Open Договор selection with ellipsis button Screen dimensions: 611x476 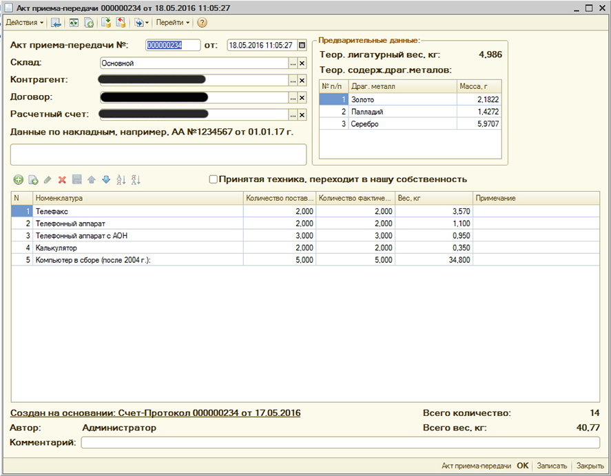tap(292, 97)
